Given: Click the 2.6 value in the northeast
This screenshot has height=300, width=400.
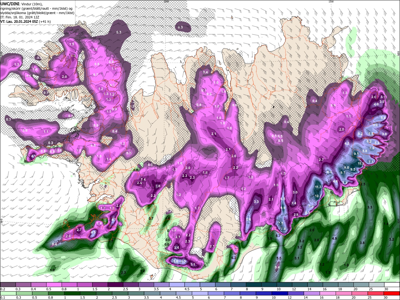Looking at the screenshot, I should coord(374,97).
